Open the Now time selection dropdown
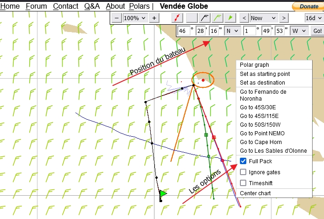This screenshot has width=324, height=219. (264, 18)
